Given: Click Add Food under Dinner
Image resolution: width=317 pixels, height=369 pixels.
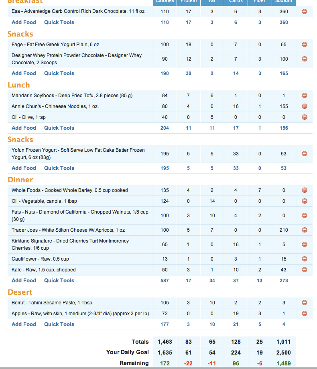Looking at the screenshot, I should point(24,280).
